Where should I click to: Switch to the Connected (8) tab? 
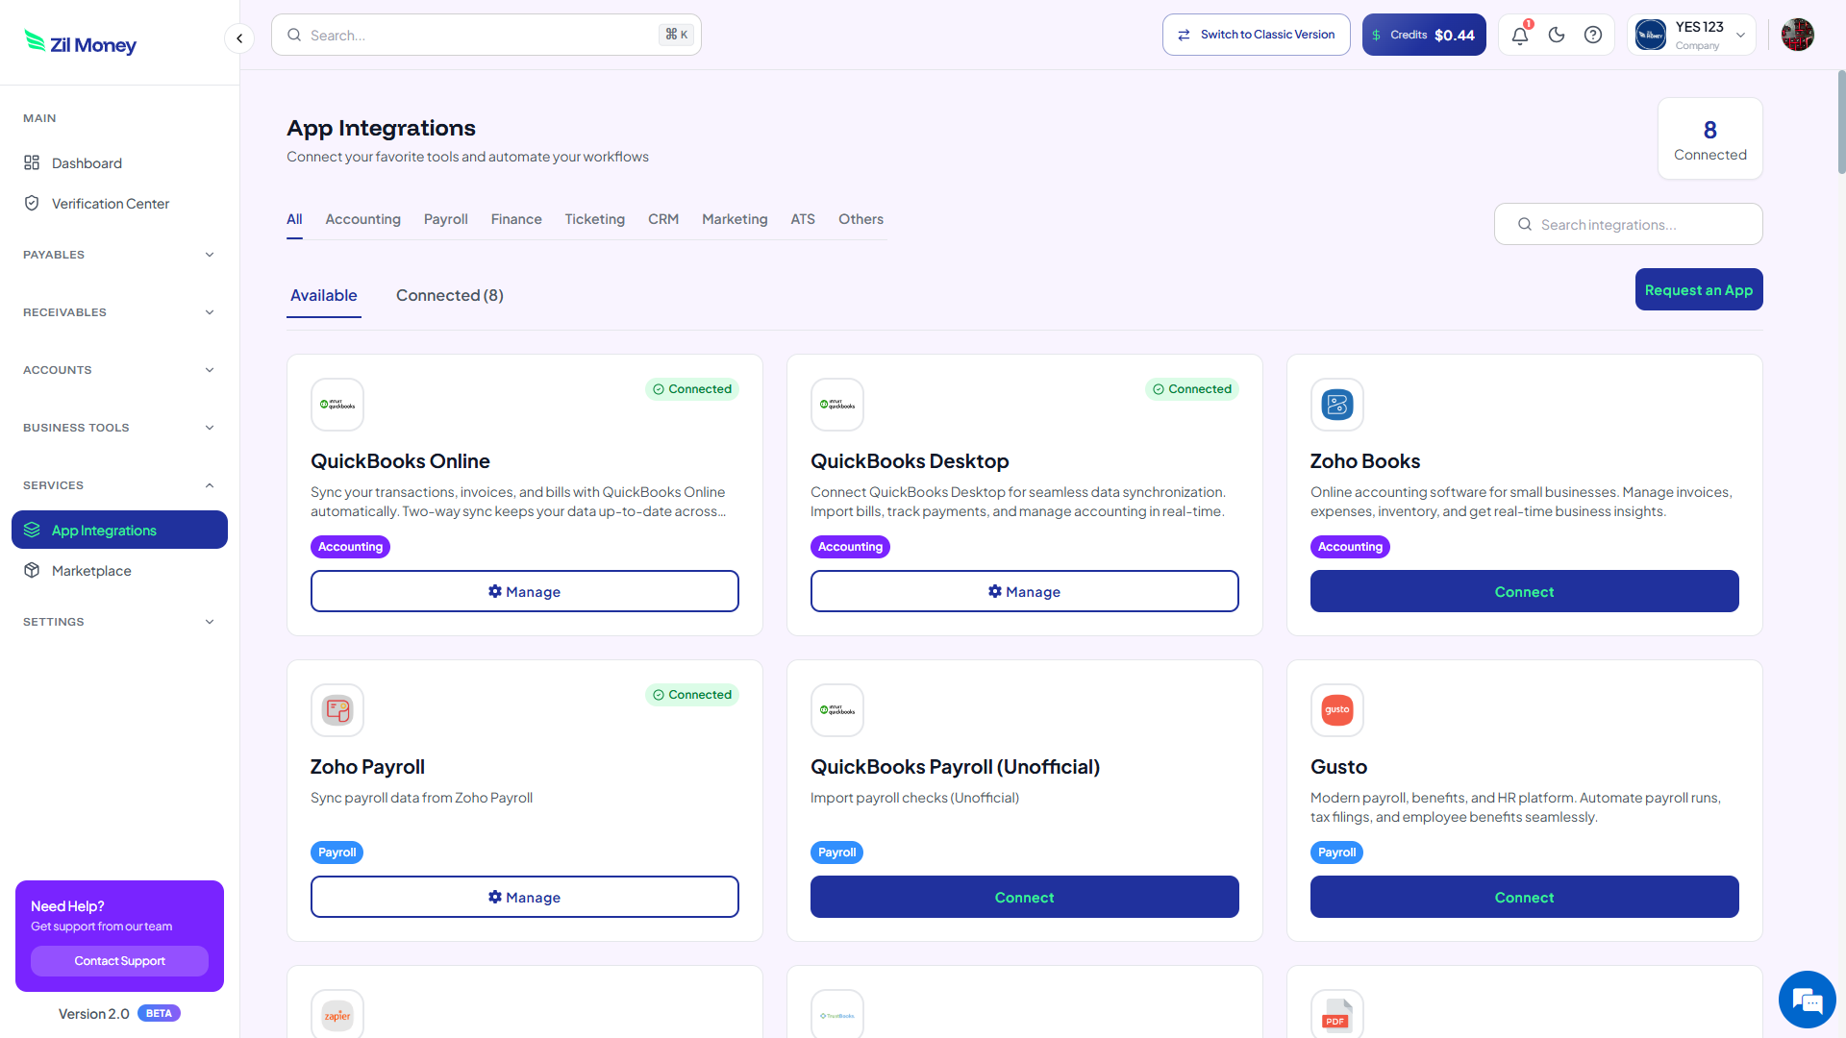tap(450, 295)
